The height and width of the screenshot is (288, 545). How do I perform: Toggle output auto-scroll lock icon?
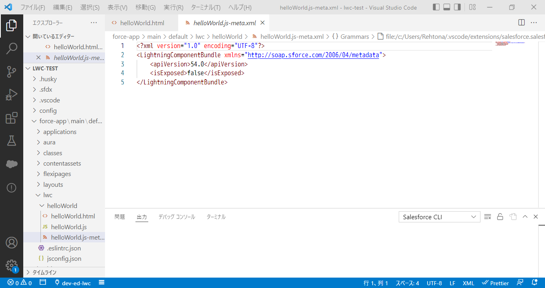(x=500, y=217)
